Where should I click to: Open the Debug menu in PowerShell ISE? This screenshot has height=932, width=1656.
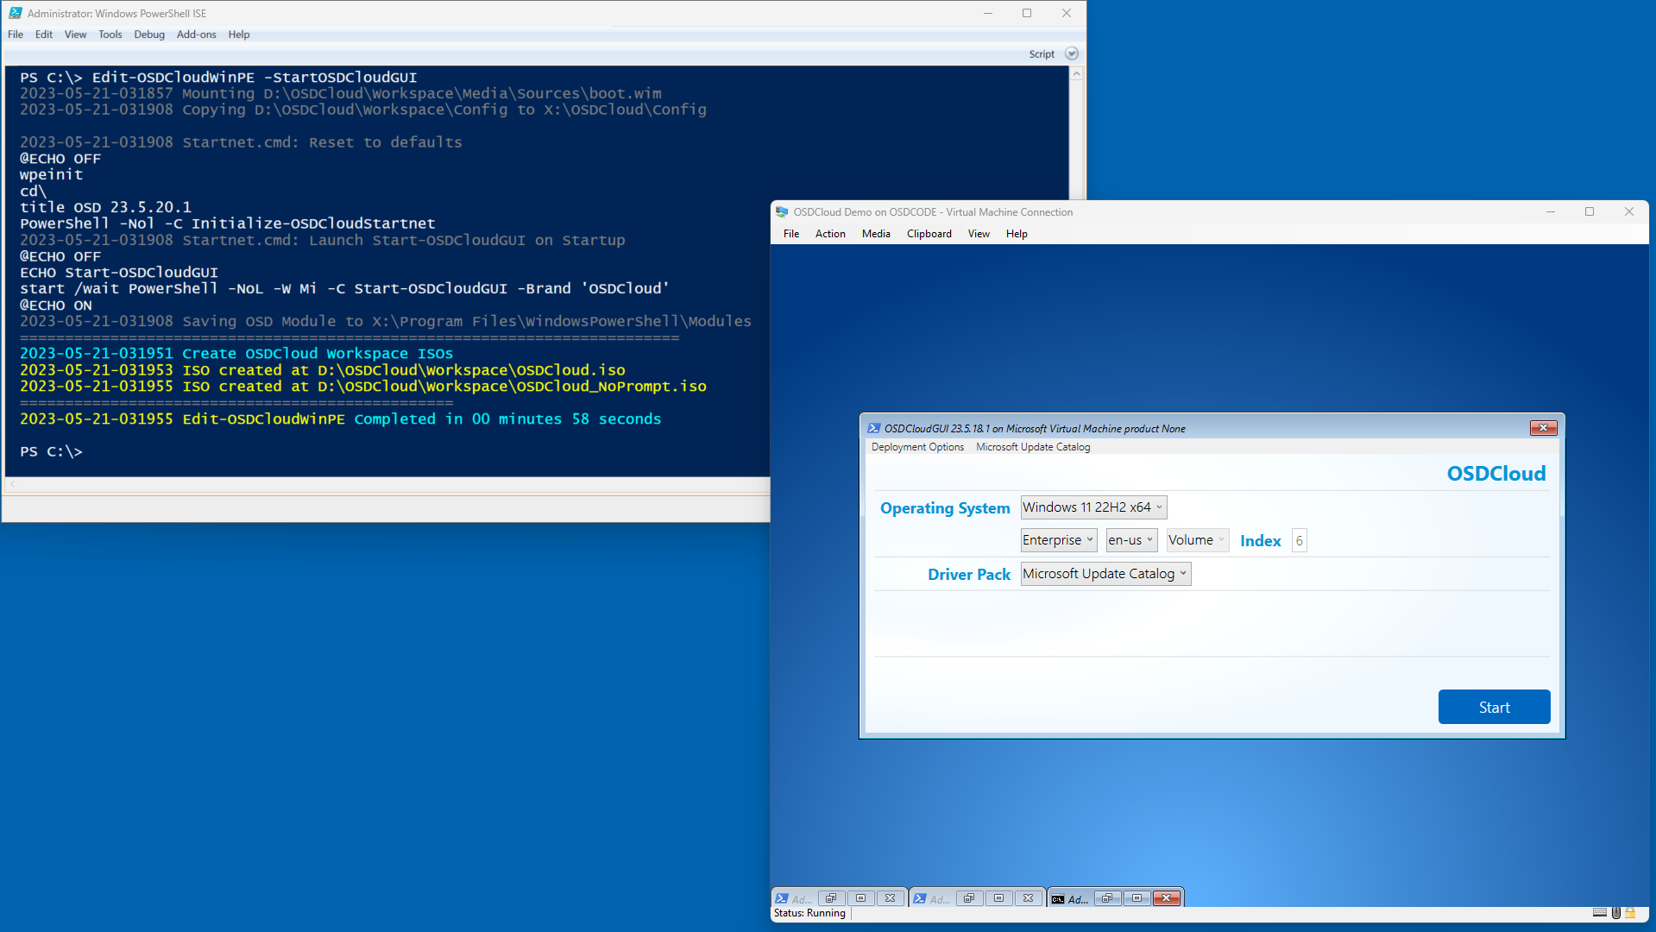(148, 35)
